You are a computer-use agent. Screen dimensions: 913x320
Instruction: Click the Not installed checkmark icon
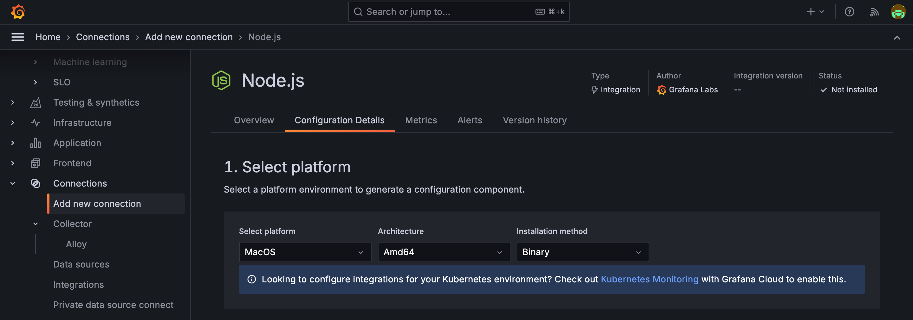[824, 90]
